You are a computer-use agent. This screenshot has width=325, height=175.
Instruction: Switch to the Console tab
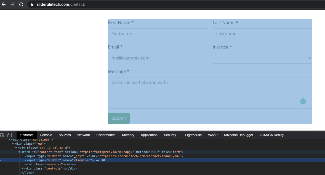[x=46, y=135]
